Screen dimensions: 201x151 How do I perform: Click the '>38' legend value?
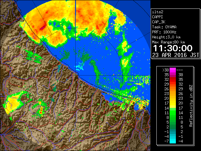[166, 70]
